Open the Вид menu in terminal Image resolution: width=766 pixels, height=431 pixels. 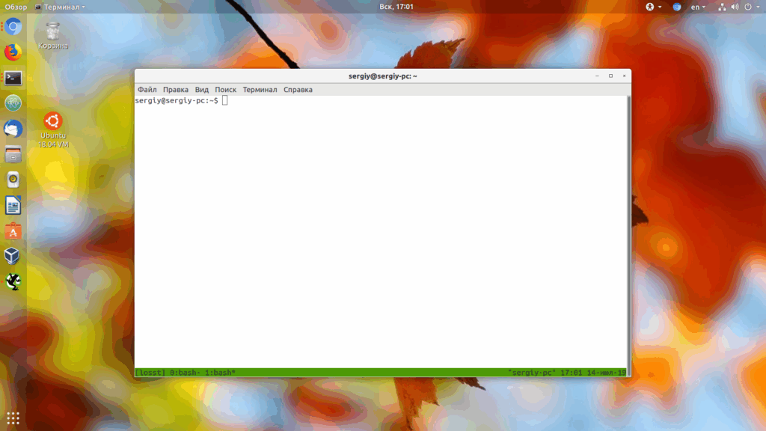click(202, 90)
